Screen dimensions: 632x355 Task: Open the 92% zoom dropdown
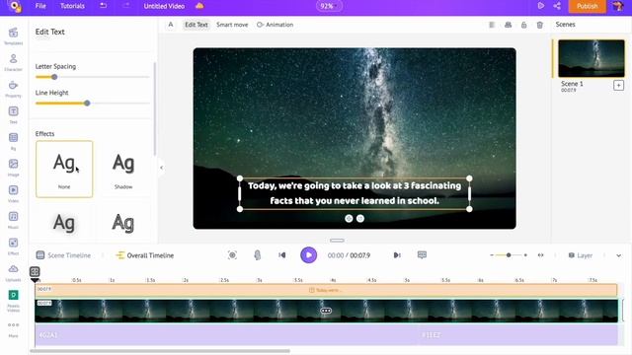click(329, 6)
